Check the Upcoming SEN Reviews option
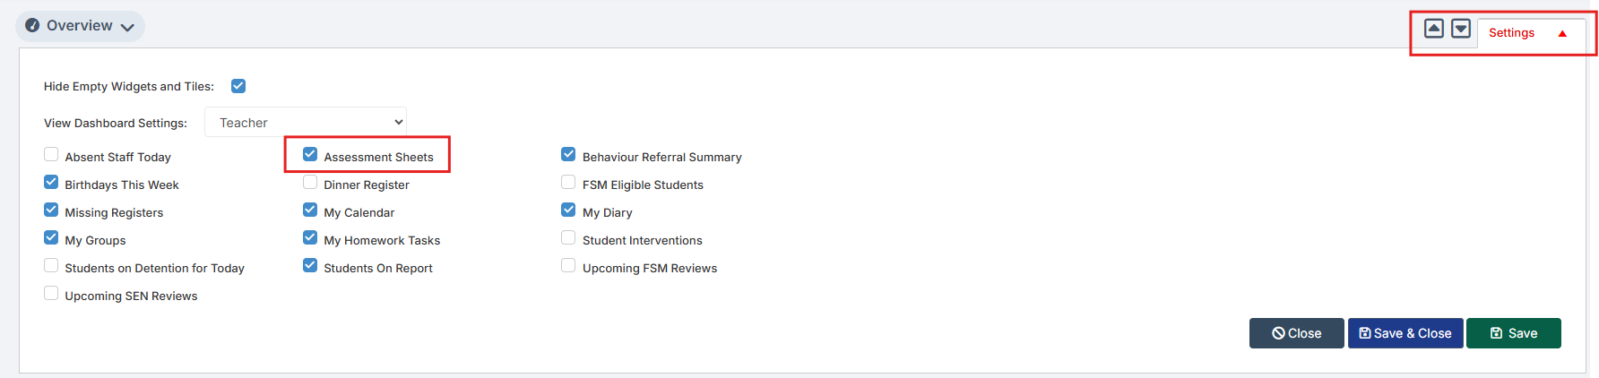This screenshot has width=1599, height=378. tap(51, 294)
